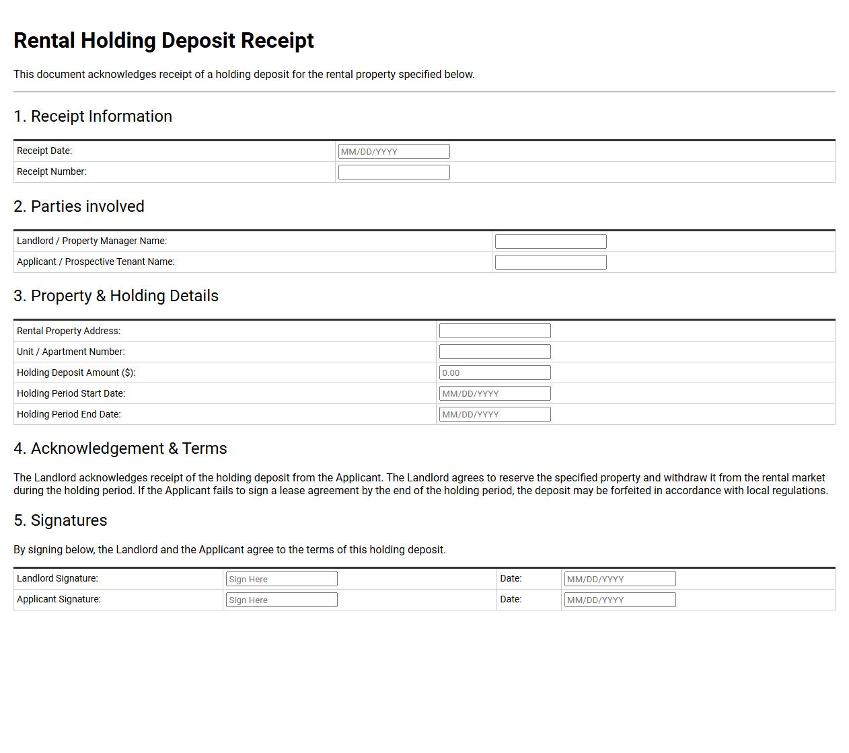Click the 'Receipt Number:' label

(x=52, y=171)
